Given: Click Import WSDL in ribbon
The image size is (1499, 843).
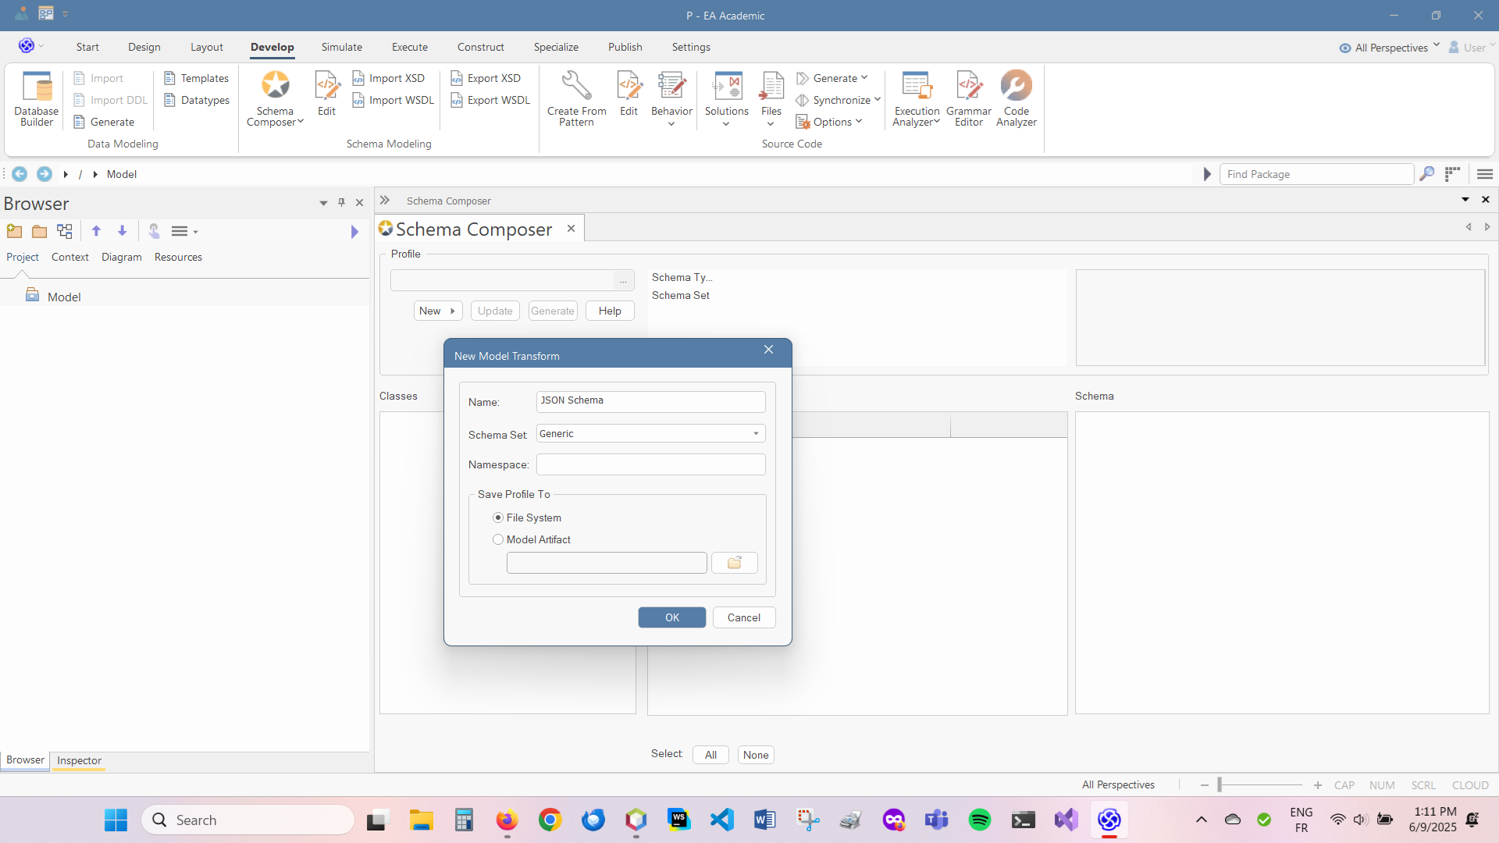Looking at the screenshot, I should pos(393,100).
